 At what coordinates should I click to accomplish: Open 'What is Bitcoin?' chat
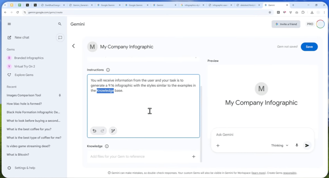coord(18,154)
